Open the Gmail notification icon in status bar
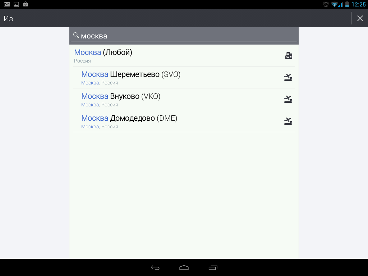 coord(7,4)
